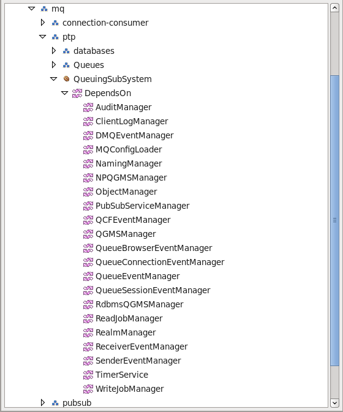
Task: Click the pubsub package icon
Action: pyautogui.click(x=55, y=403)
